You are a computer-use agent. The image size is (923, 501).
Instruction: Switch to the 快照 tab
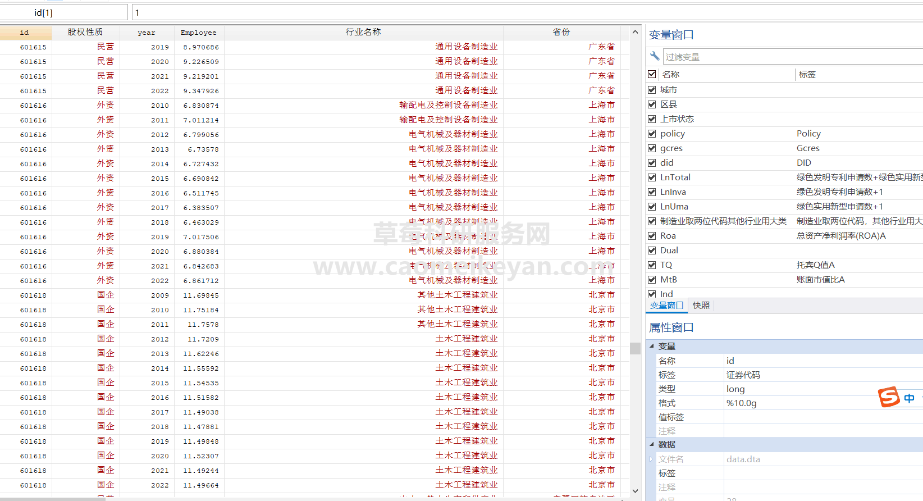coord(701,306)
